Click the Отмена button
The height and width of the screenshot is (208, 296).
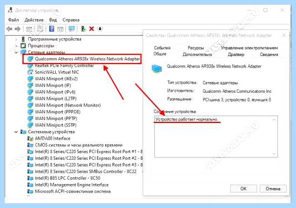pyautogui.click(x=273, y=188)
